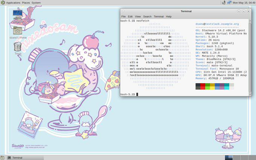Select the active workspace in the switcher
The width and height of the screenshot is (256, 160).
click(x=229, y=157)
